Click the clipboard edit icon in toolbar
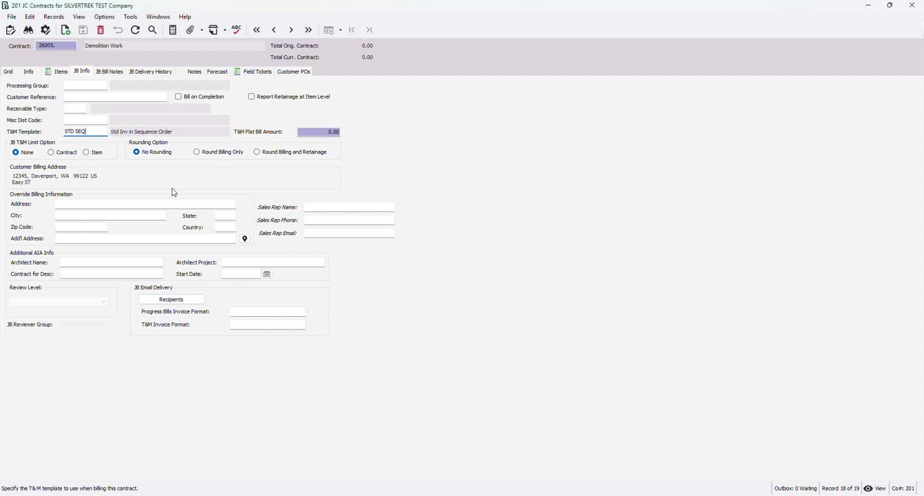924x496 pixels. (10, 30)
